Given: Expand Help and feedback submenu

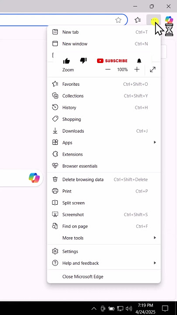Looking at the screenshot, I should pyautogui.click(x=104, y=263).
